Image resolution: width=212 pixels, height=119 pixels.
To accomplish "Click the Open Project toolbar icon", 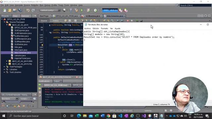I will (x=15, y=10).
